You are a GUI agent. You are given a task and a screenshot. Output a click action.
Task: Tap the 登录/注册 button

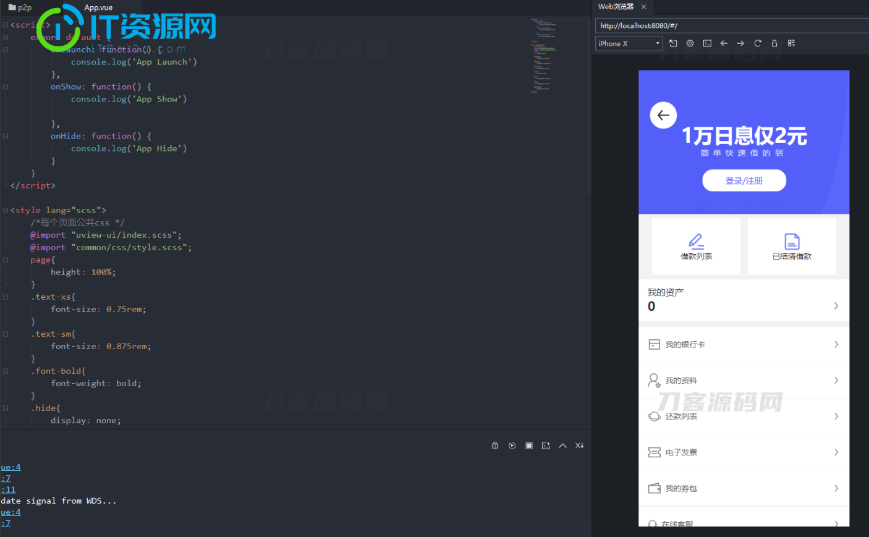pyautogui.click(x=744, y=180)
